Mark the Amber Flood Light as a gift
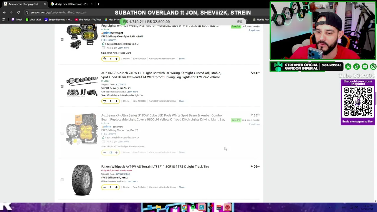The image size is (377, 212). tap(103, 48)
